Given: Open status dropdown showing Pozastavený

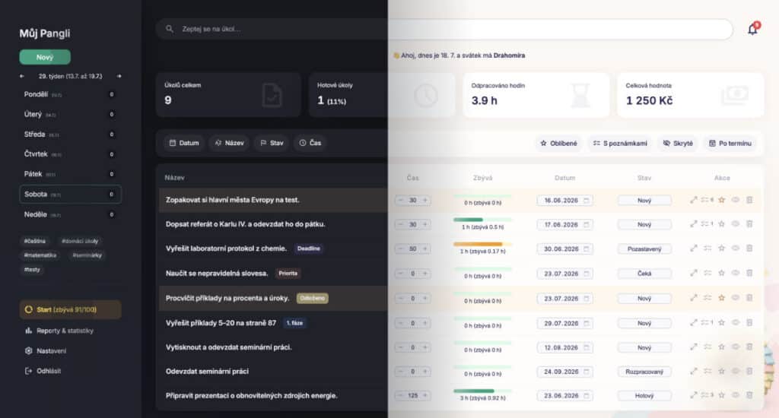Looking at the screenshot, I should 644,249.
